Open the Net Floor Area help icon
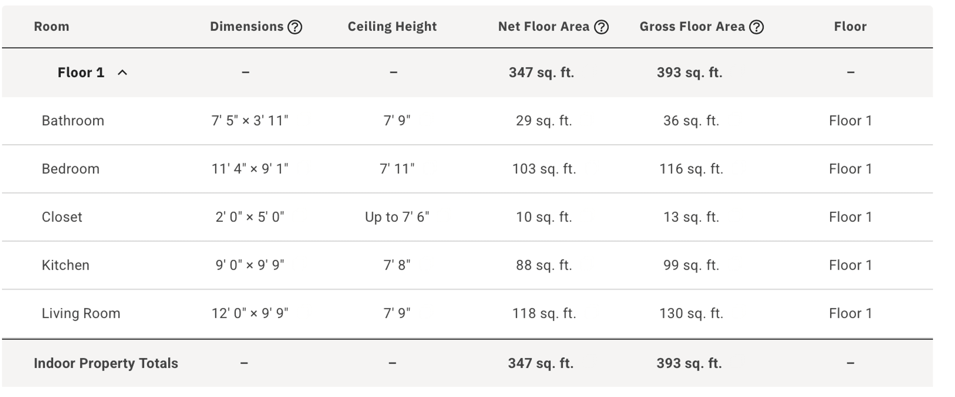The height and width of the screenshot is (397, 955). (601, 27)
